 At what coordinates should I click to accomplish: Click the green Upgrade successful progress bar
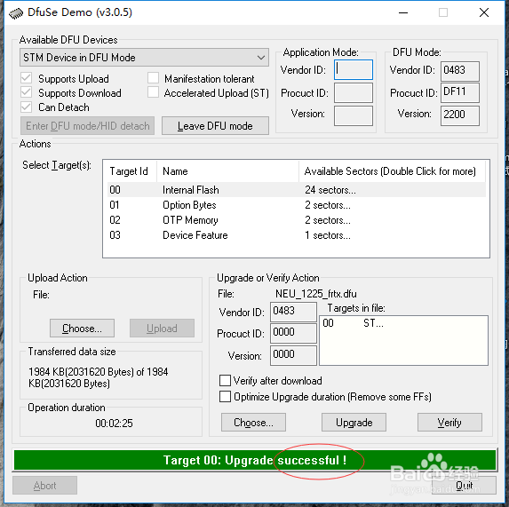click(x=255, y=460)
